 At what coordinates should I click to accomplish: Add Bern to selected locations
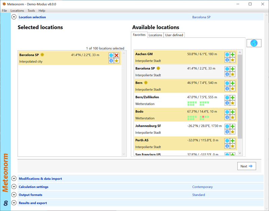232,83
